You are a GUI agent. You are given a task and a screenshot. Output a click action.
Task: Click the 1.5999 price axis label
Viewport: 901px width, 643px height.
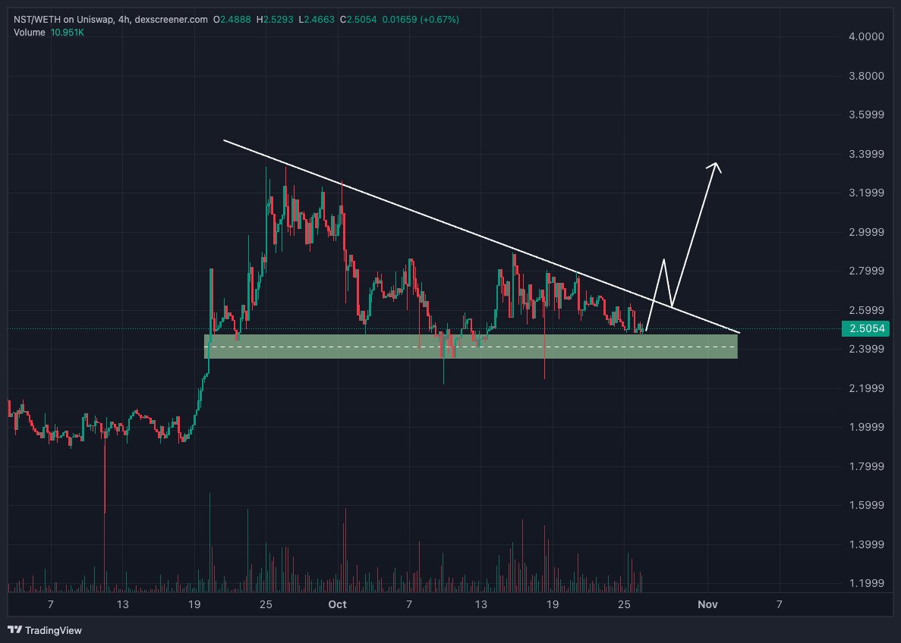click(867, 505)
